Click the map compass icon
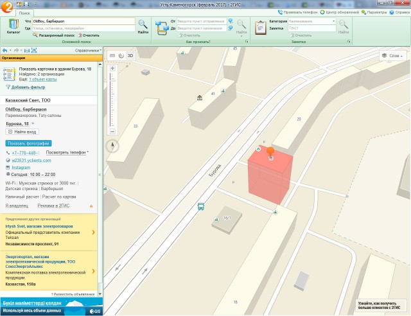Image resolution: width=411 pixels, height=316 pixels. point(114,145)
